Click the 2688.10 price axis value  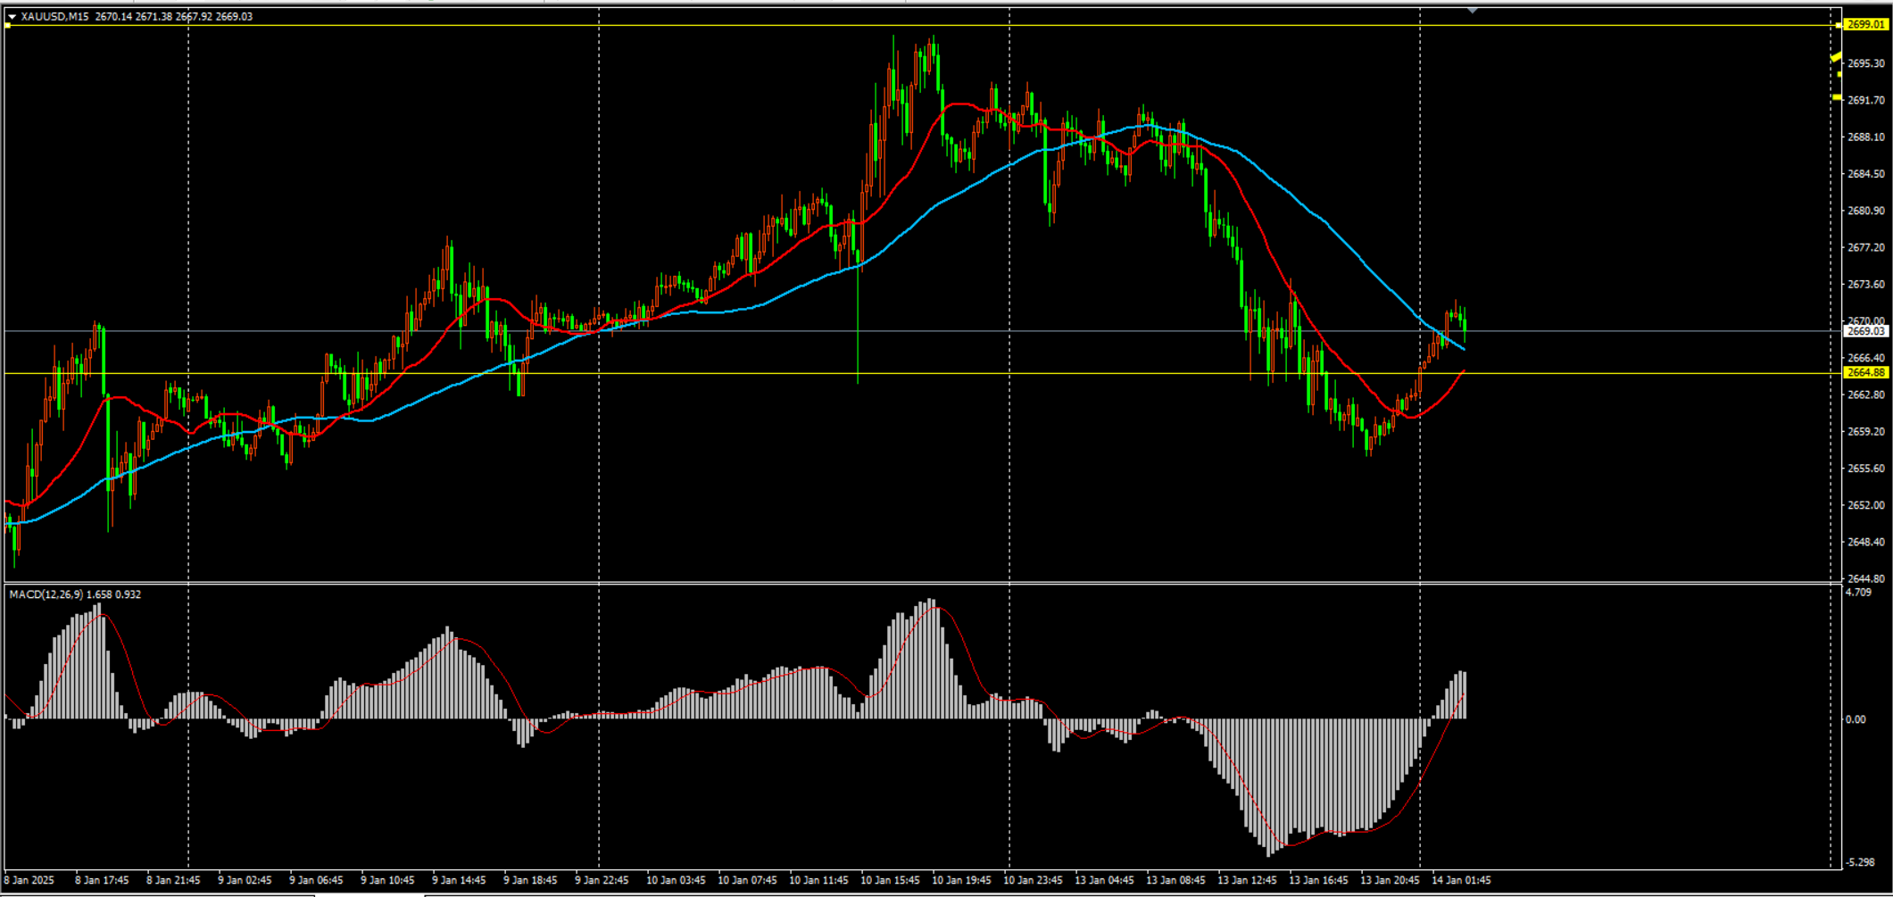pos(1866,137)
